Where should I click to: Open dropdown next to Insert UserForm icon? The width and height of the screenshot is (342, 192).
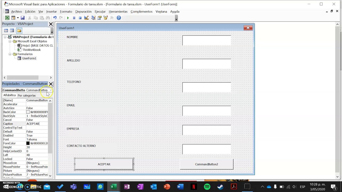point(18,18)
